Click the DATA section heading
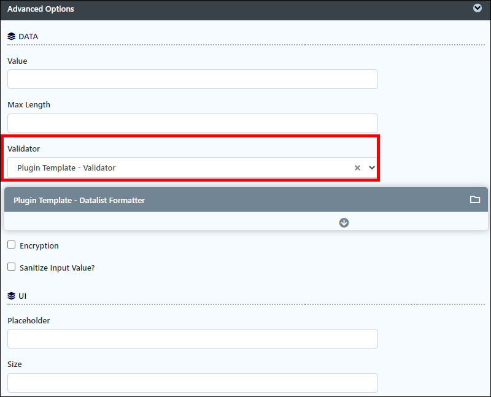 (x=28, y=37)
